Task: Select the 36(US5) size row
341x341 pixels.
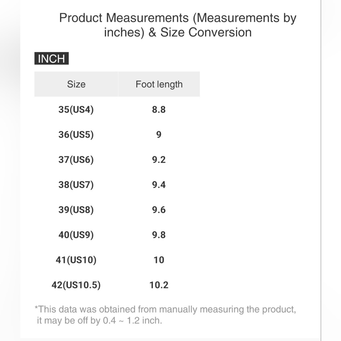Action: coord(76,135)
